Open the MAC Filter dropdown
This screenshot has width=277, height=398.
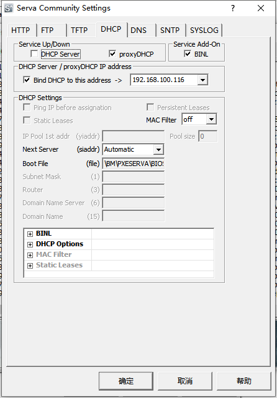[x=211, y=119]
